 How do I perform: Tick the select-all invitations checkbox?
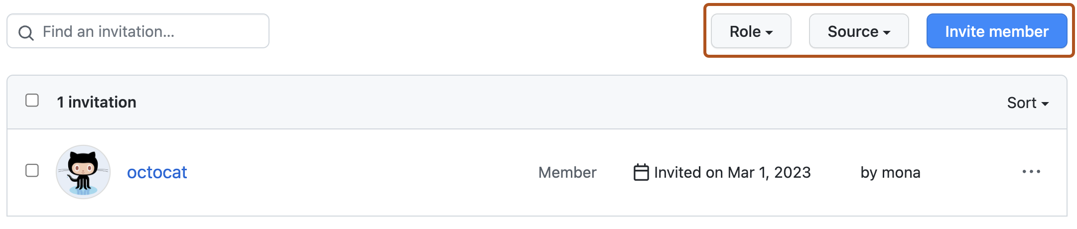[x=32, y=101]
